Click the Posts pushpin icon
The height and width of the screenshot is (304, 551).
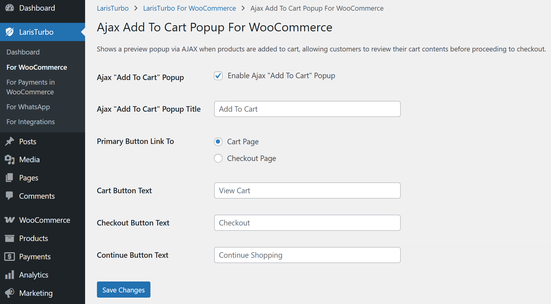10,142
